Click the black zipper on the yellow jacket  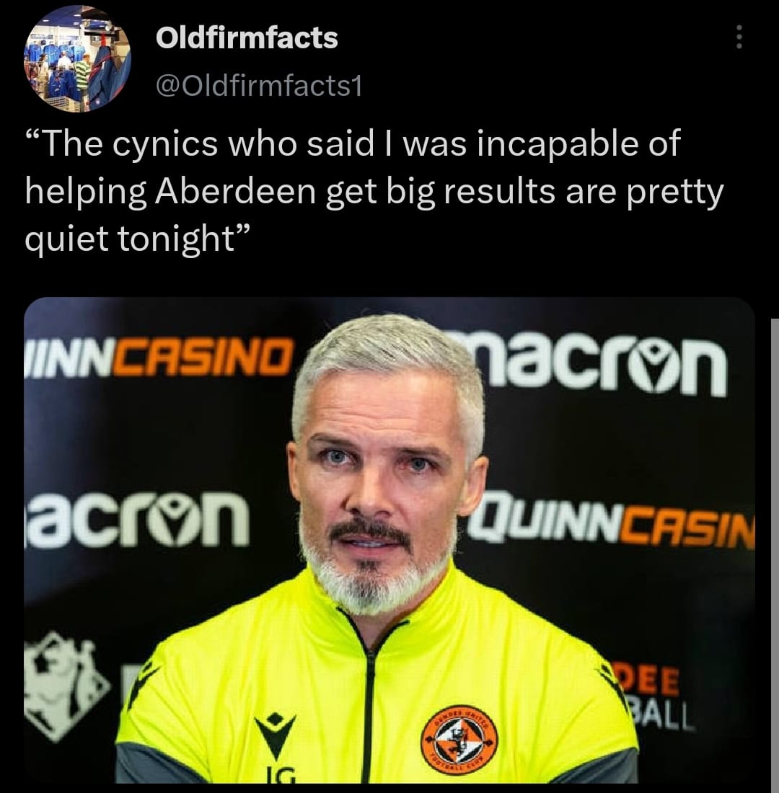[370, 708]
